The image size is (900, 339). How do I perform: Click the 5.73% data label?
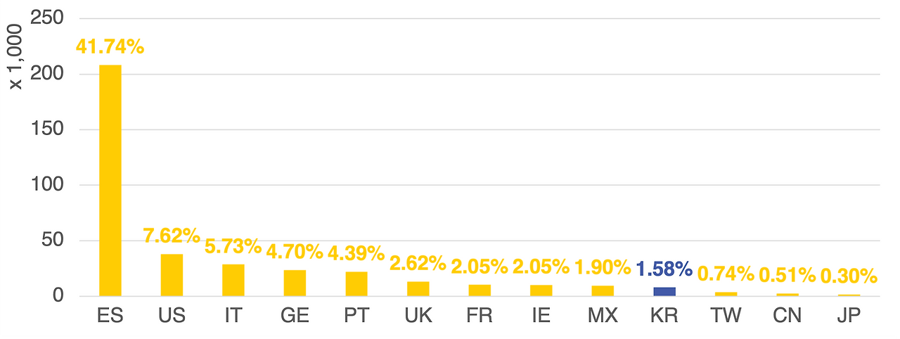[x=233, y=246]
